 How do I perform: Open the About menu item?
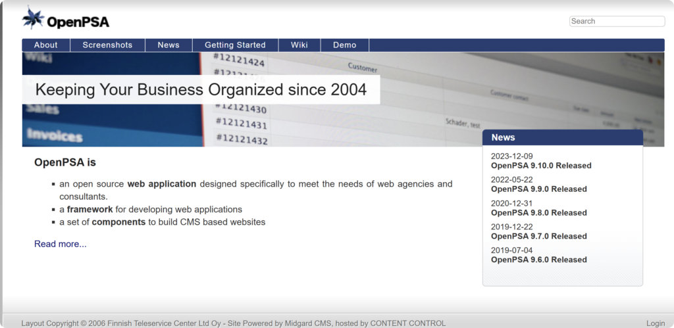46,45
